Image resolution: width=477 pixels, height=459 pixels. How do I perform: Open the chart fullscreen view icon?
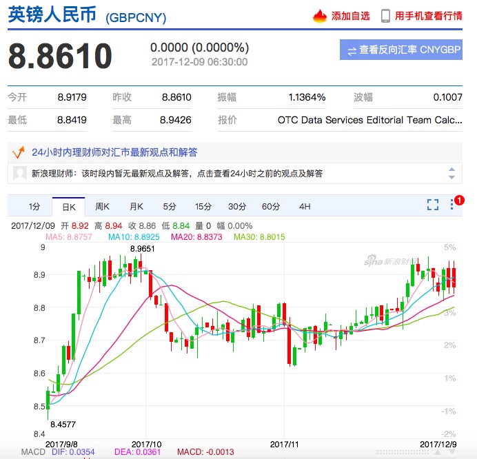pos(432,205)
